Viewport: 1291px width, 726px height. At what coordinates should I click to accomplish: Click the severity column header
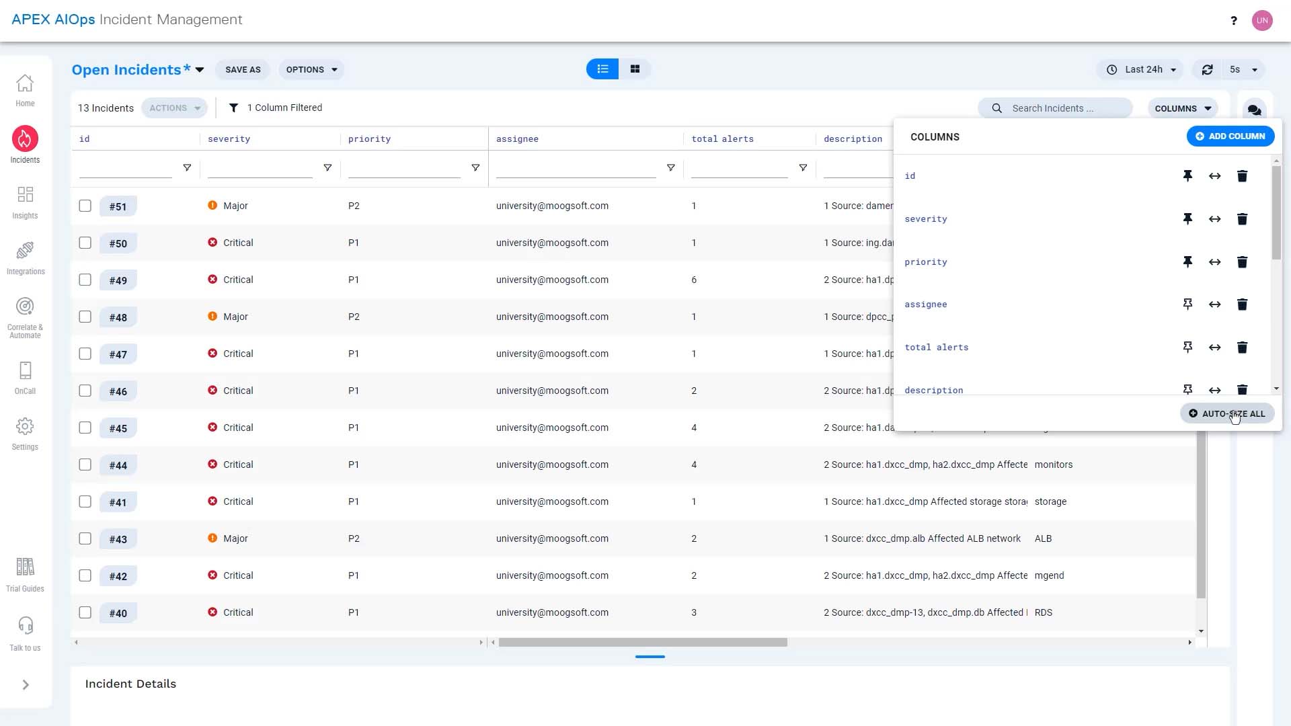[x=229, y=139]
